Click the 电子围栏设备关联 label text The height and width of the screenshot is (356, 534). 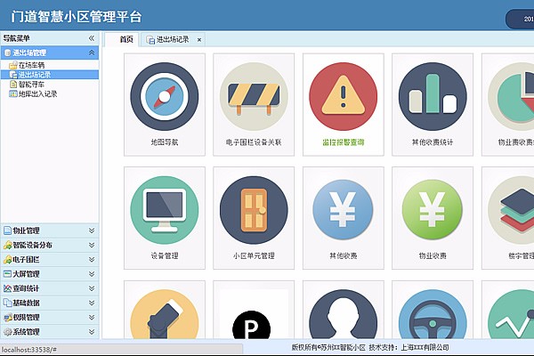(x=254, y=142)
